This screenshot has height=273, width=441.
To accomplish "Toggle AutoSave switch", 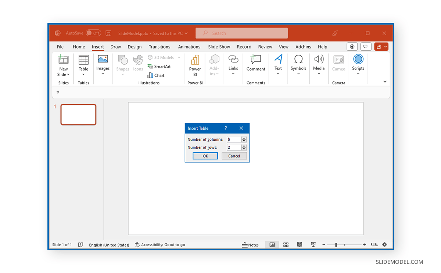I will click(x=93, y=33).
